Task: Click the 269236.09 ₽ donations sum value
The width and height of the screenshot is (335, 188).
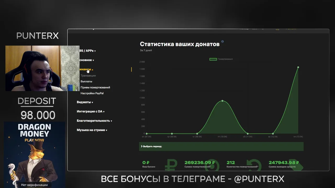Action: [200, 163]
